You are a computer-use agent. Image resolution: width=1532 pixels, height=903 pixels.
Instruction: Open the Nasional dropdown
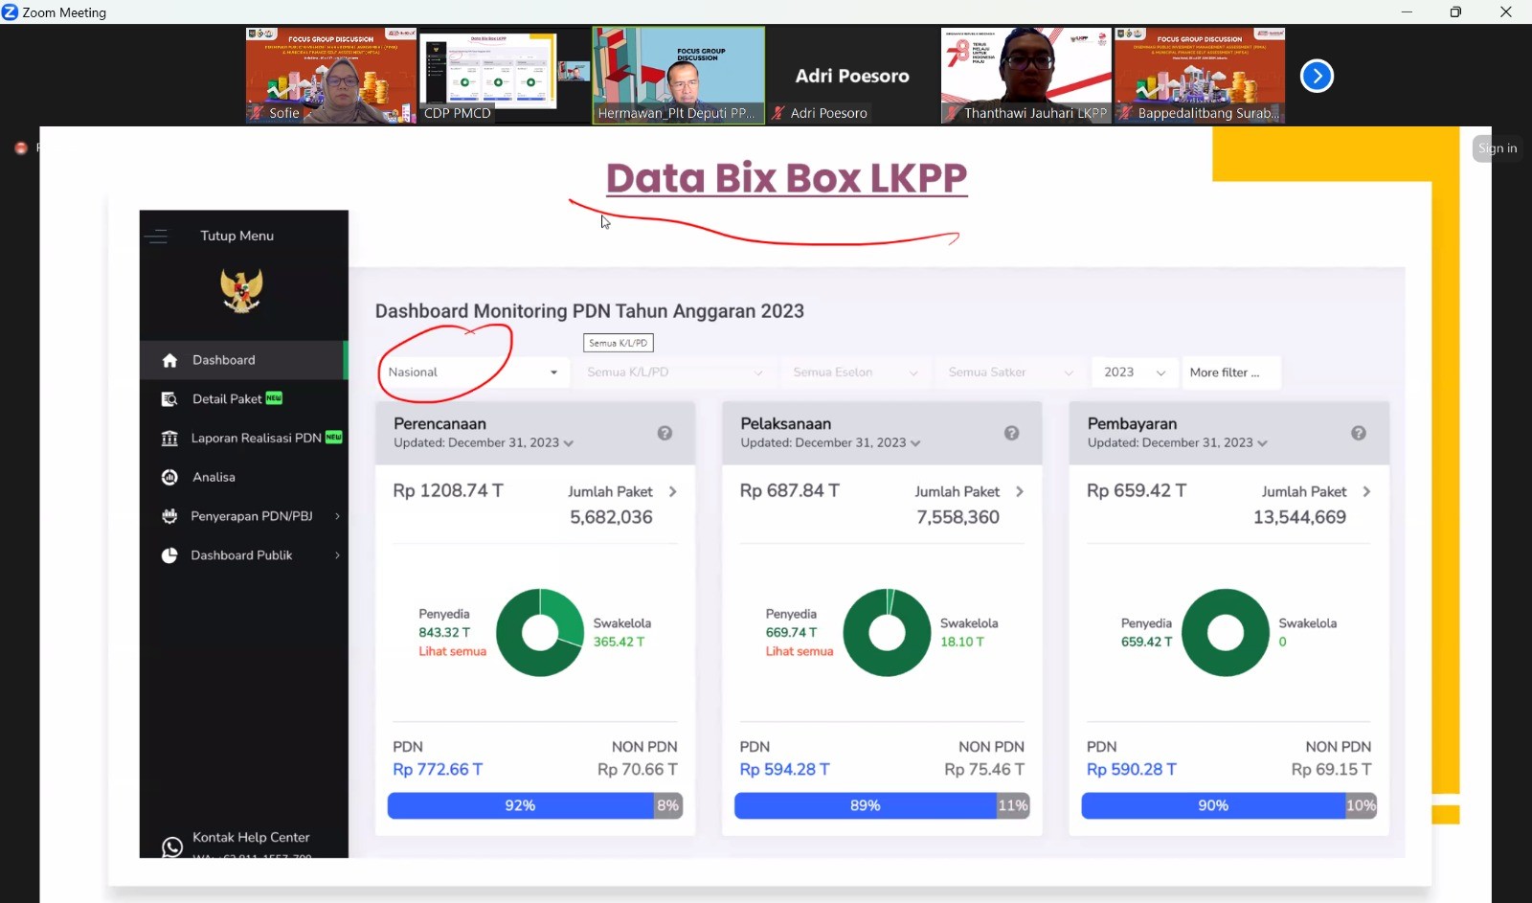coord(474,372)
